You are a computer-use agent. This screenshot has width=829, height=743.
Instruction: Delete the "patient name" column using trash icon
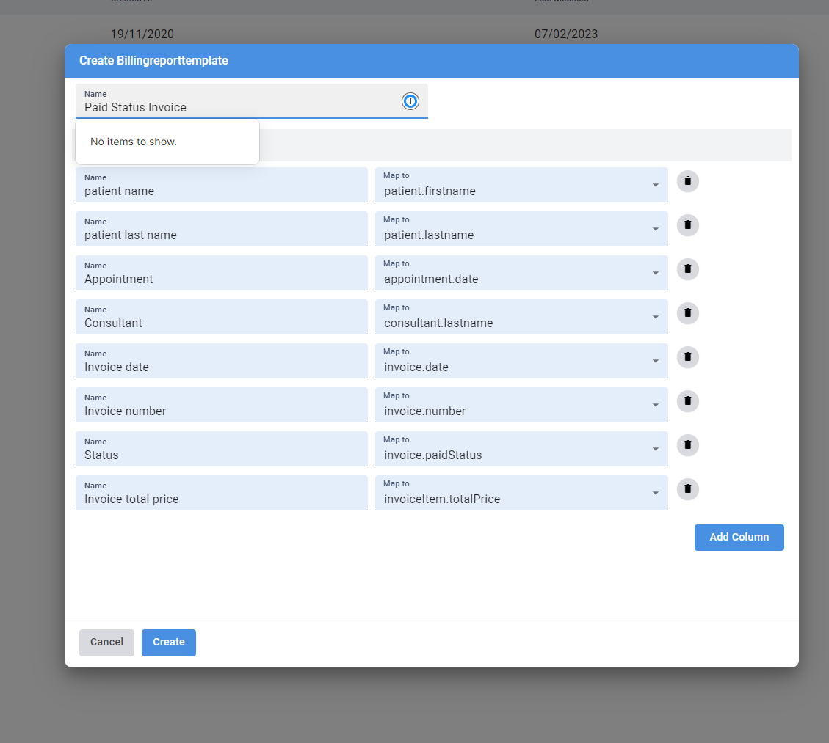pyautogui.click(x=687, y=181)
